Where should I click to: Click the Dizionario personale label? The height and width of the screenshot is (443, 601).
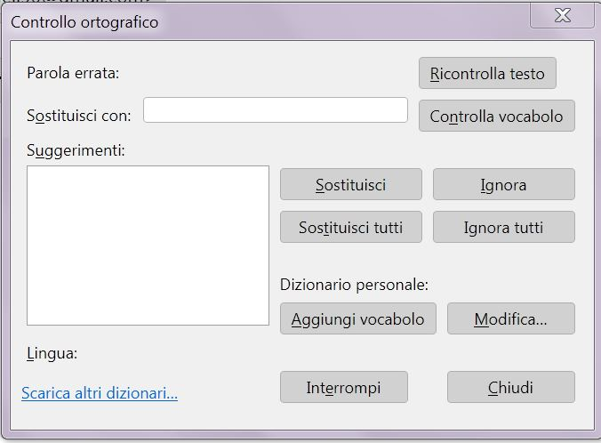click(x=354, y=285)
